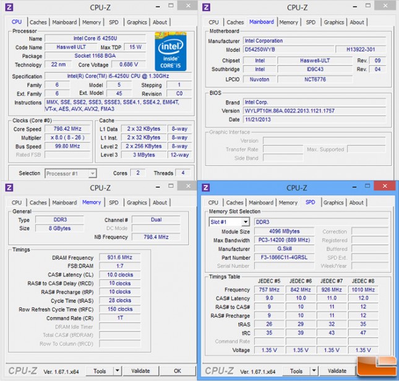Switch to Graphics tab in the Mainboard window
Viewport: 399px width, 381px height.
click(x=334, y=22)
